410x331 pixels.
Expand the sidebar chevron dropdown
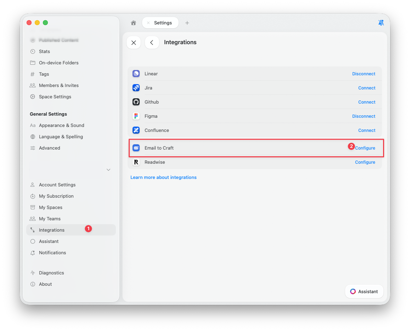(x=108, y=170)
